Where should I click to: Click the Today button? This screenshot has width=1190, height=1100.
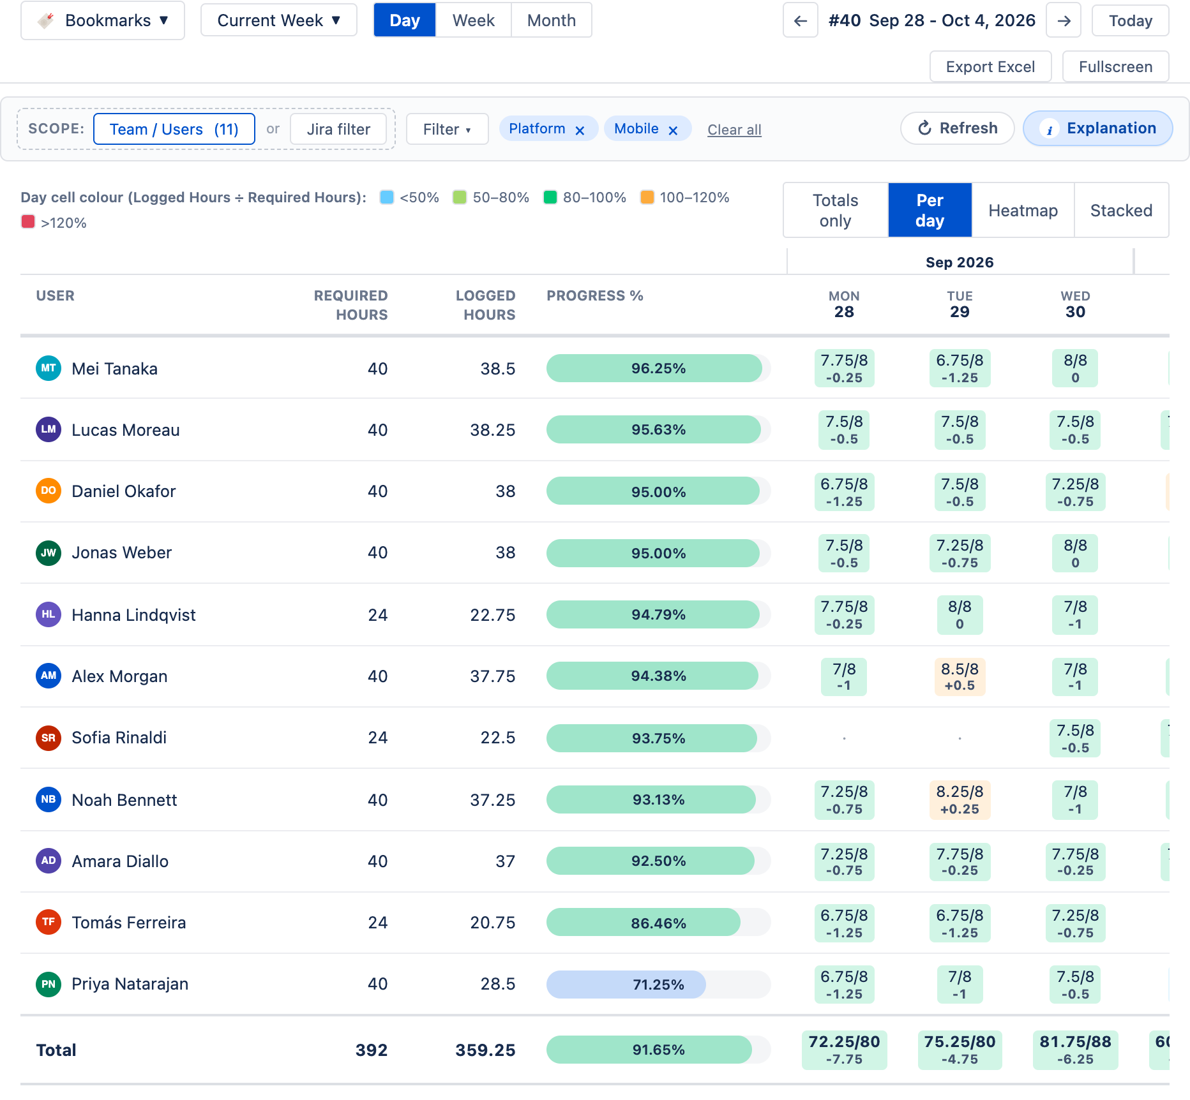point(1131,21)
